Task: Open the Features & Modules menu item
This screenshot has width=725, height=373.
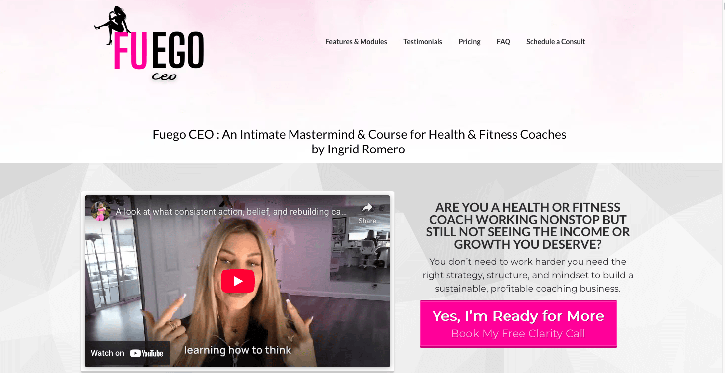Action: pos(356,42)
